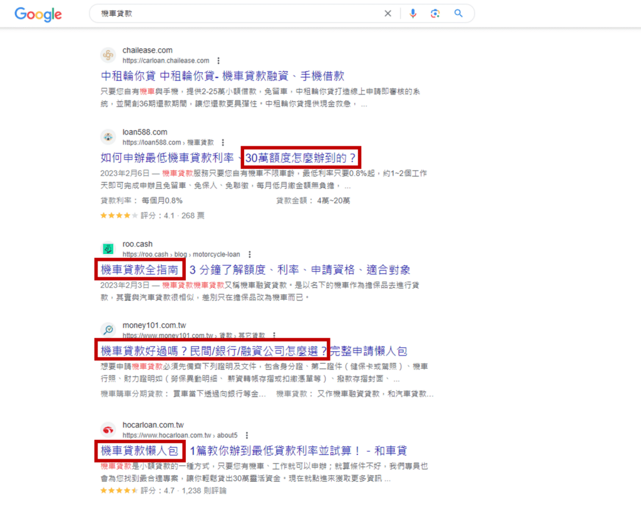Click the Google logo
The image size is (641, 510).
pyautogui.click(x=38, y=14)
